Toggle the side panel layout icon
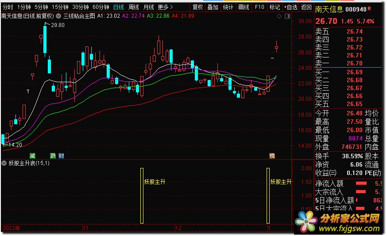Viewport: 387px width, 236px height. (x=287, y=16)
